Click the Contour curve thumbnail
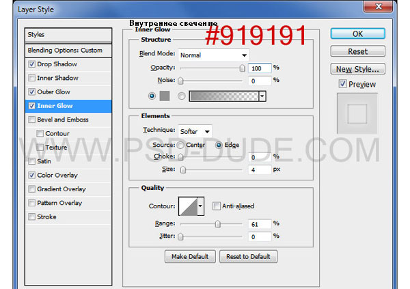410x289 pixels. 188,206
